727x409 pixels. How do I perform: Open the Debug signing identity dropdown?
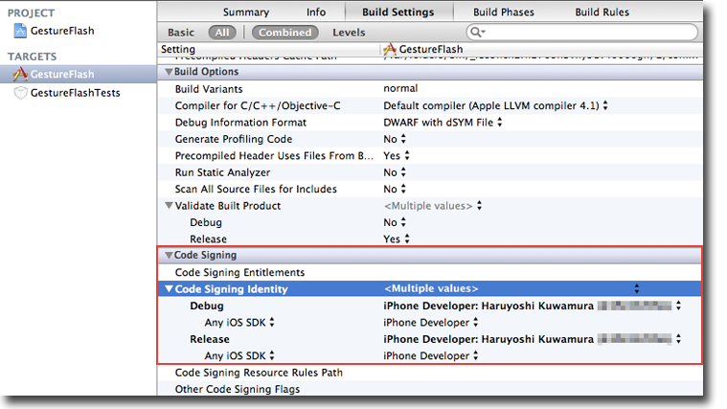678,306
